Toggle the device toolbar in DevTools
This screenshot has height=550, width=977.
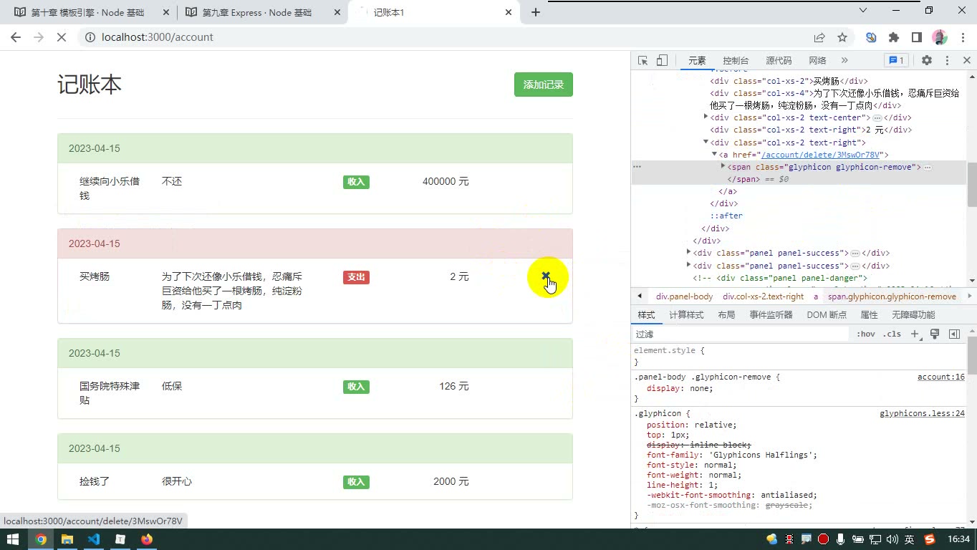click(x=662, y=61)
